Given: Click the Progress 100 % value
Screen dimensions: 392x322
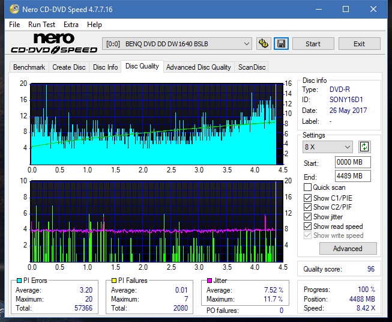Looking at the screenshot, I should coord(367,290).
